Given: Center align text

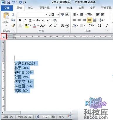Looking at the screenshot, I should point(79,20).
